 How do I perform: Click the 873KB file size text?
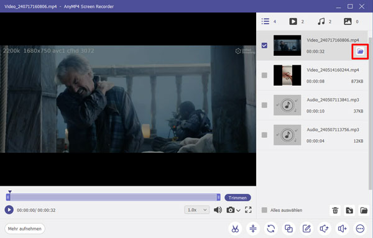[x=357, y=81]
